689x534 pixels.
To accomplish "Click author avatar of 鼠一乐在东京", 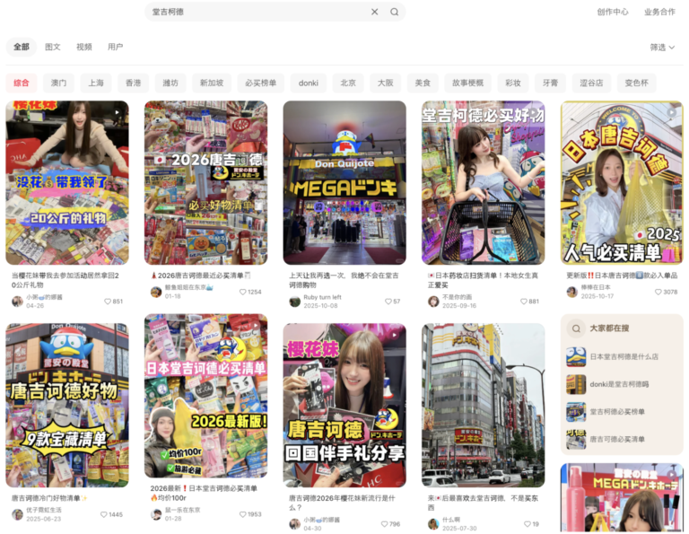I will click(156, 514).
